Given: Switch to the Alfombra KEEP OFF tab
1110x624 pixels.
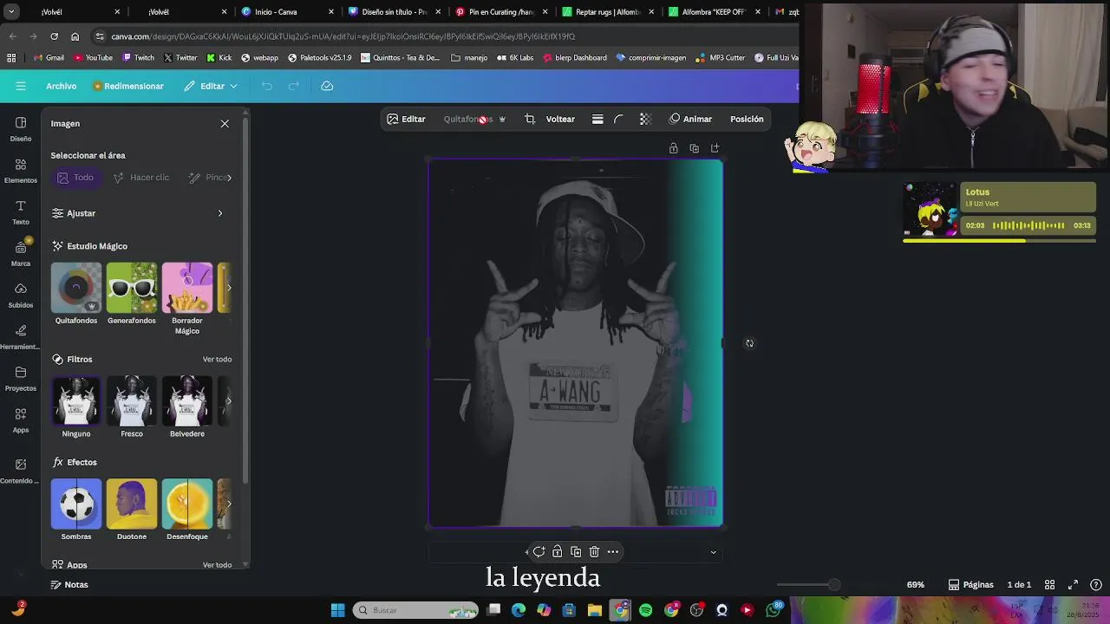Looking at the screenshot, I should 715,12.
